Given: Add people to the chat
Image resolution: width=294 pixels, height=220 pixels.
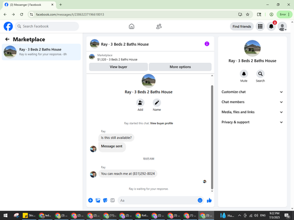Looking at the screenshot, I should (x=140, y=103).
